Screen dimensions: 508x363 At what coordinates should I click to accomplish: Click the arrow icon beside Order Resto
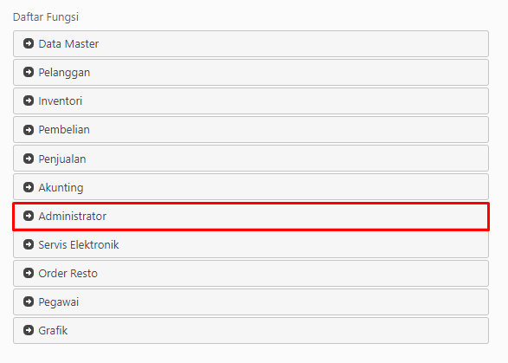(29, 273)
